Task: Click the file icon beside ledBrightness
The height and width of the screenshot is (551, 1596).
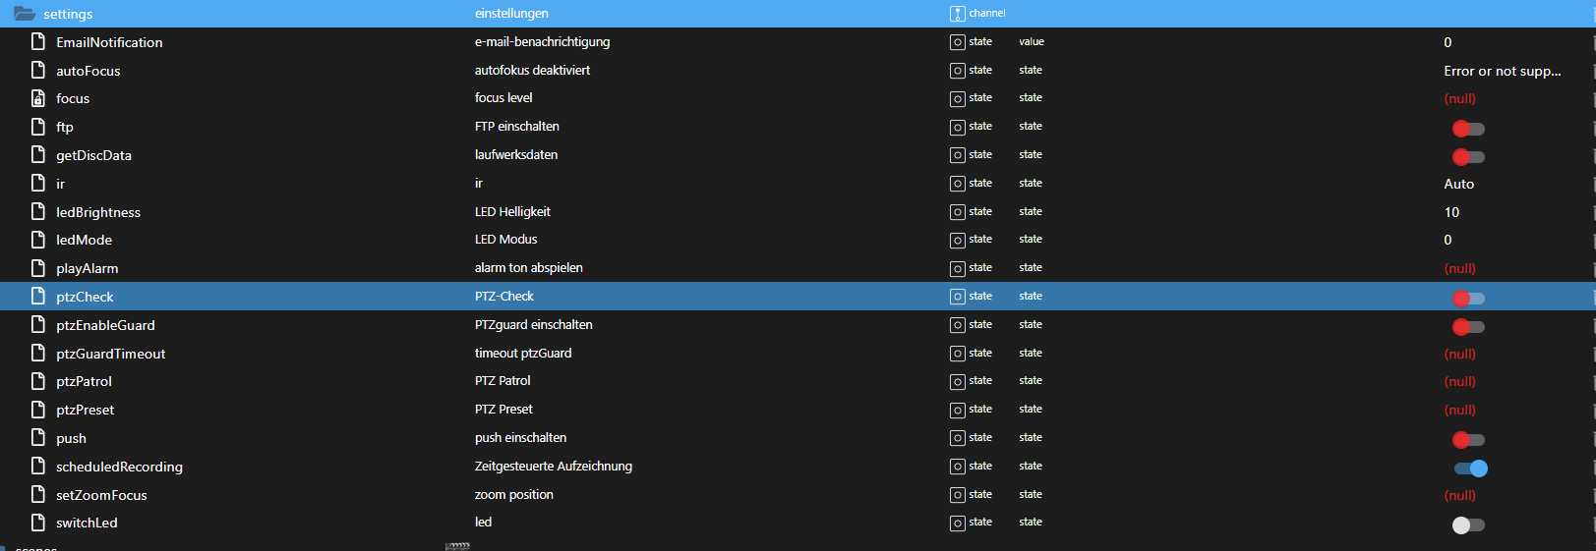Action: (x=38, y=211)
